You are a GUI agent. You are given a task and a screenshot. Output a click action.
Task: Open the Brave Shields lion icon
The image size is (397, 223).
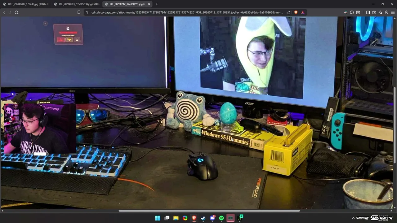pos(296,12)
